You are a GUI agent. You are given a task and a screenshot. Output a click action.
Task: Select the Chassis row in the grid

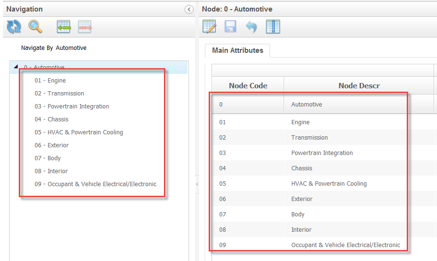point(301,168)
